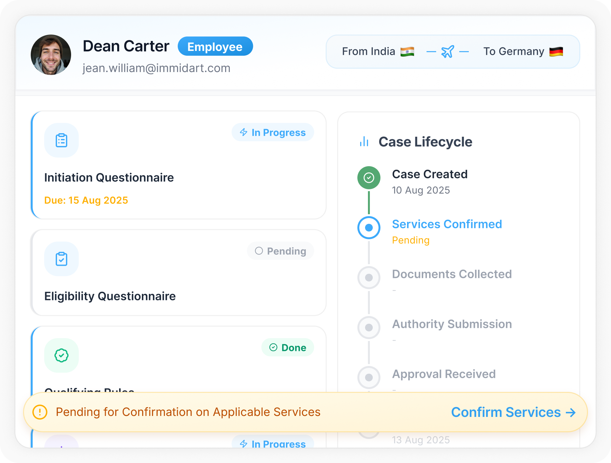Click the Authority Submission step marker
The image size is (611, 463).
coord(369,328)
